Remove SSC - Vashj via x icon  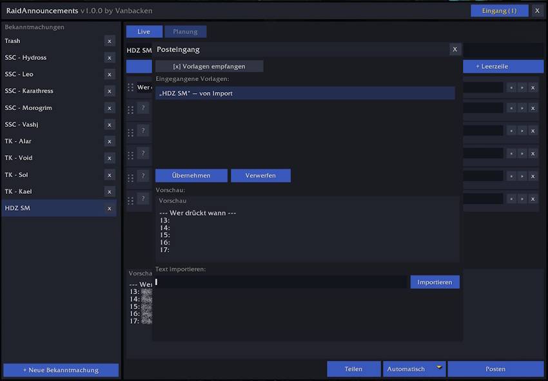pos(110,125)
